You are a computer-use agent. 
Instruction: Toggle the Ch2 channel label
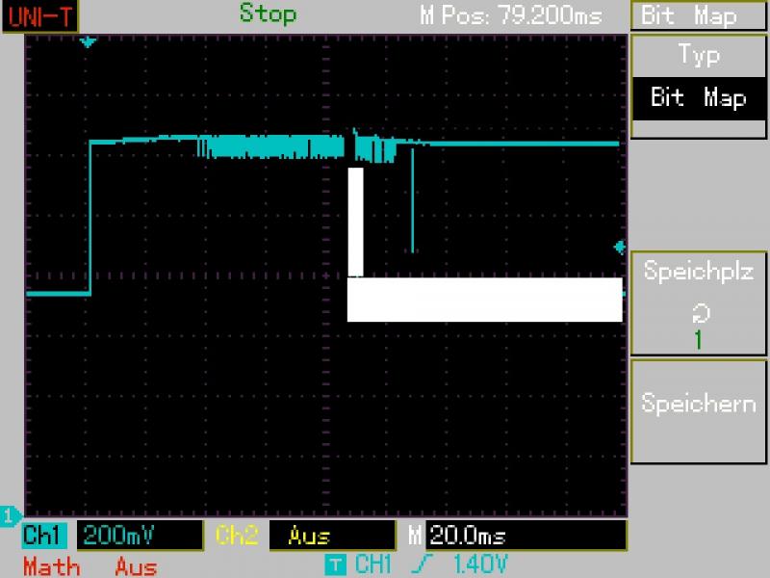pyautogui.click(x=236, y=536)
